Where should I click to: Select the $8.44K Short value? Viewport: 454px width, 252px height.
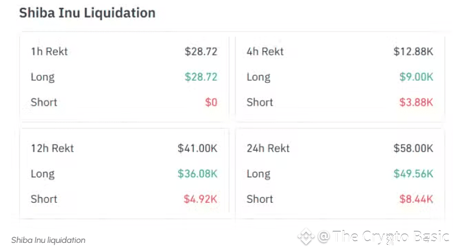(x=416, y=199)
